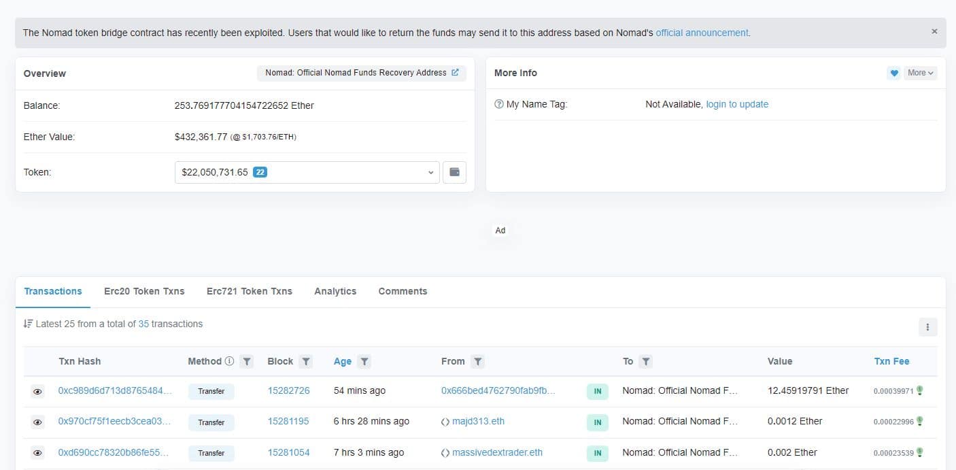Click the login to update link
This screenshot has width=956, height=470.
[x=737, y=104]
